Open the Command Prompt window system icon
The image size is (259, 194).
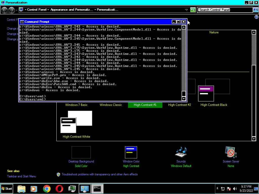point(22,22)
